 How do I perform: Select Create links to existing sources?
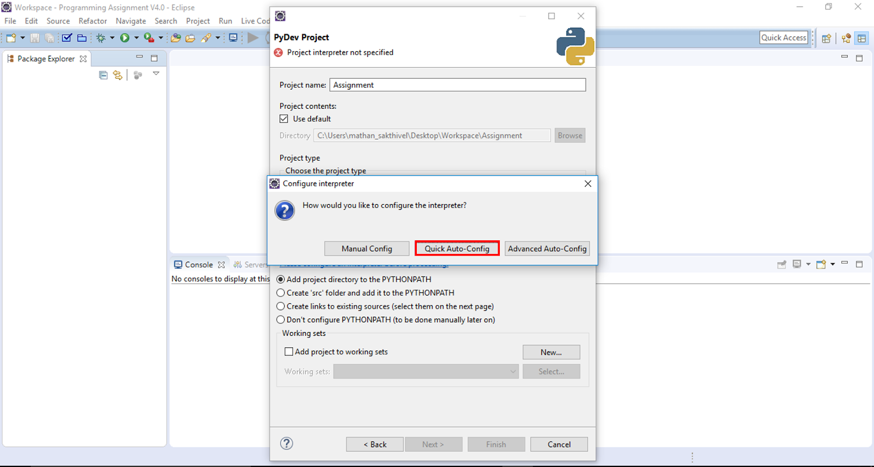(281, 306)
